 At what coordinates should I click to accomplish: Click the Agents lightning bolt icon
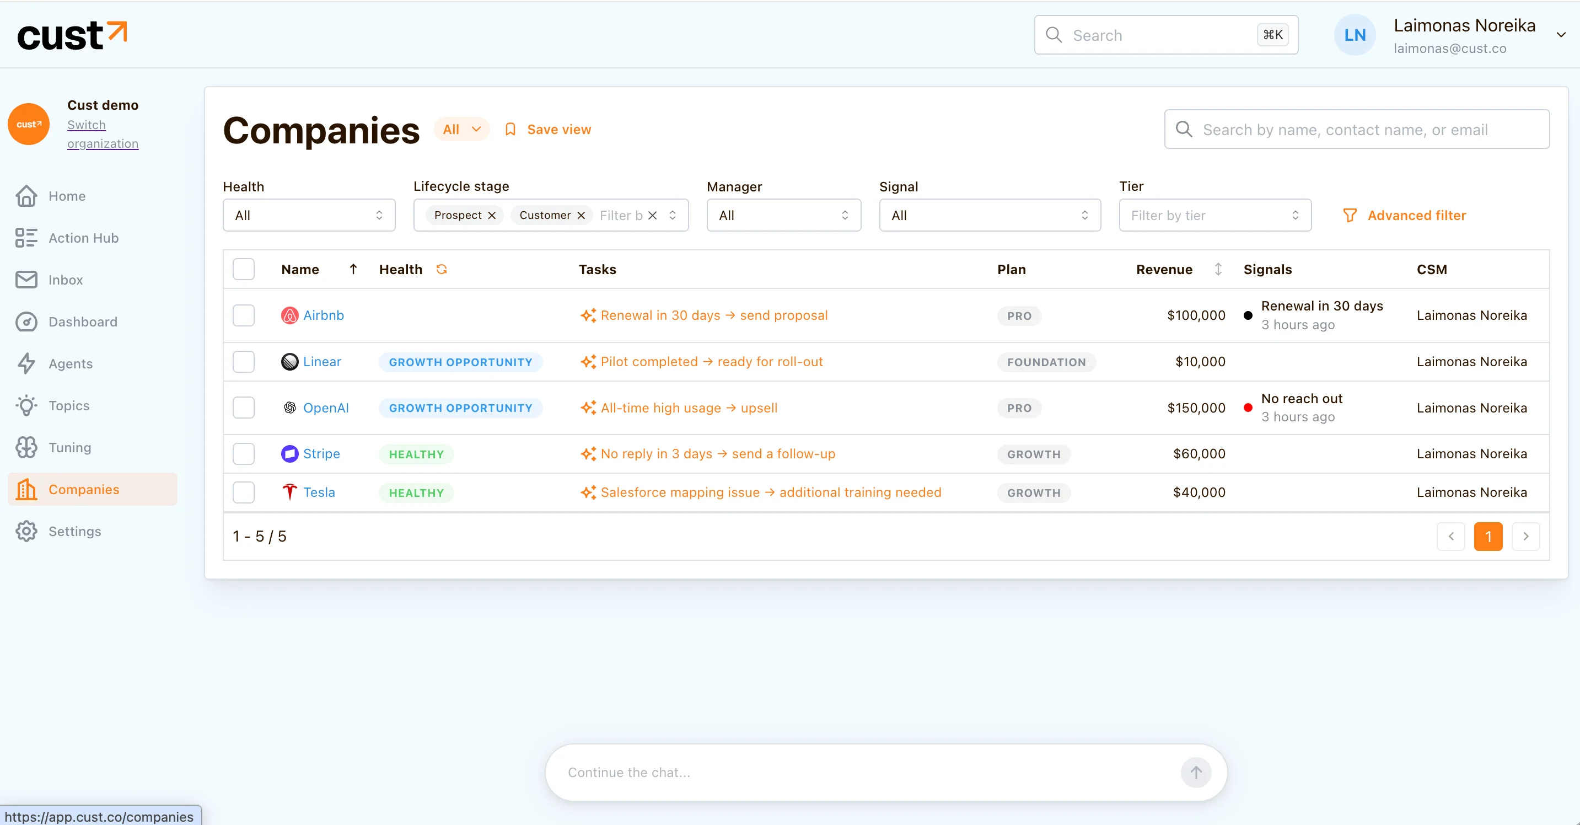pyautogui.click(x=26, y=364)
